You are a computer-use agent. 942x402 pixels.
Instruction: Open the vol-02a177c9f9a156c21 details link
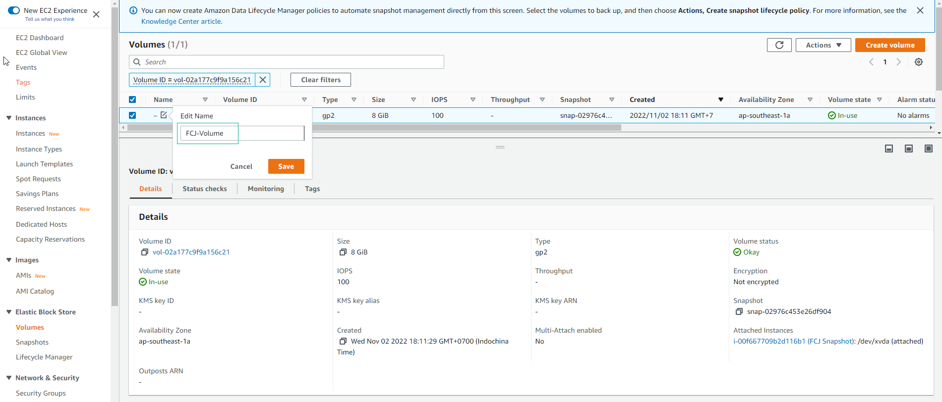point(191,252)
